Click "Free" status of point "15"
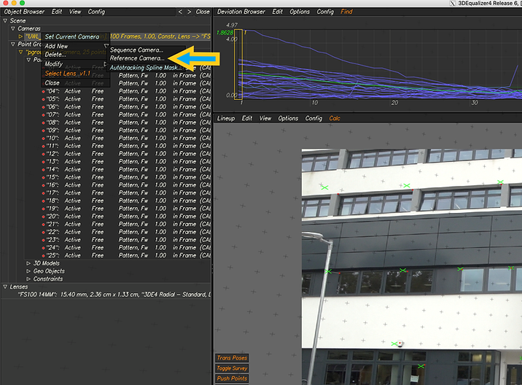The image size is (522, 385). pos(98,177)
